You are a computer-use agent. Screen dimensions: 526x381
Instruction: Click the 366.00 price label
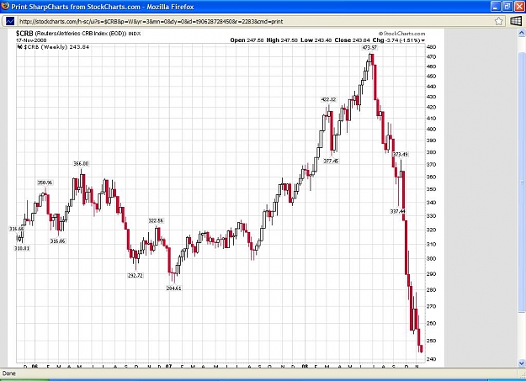point(81,163)
